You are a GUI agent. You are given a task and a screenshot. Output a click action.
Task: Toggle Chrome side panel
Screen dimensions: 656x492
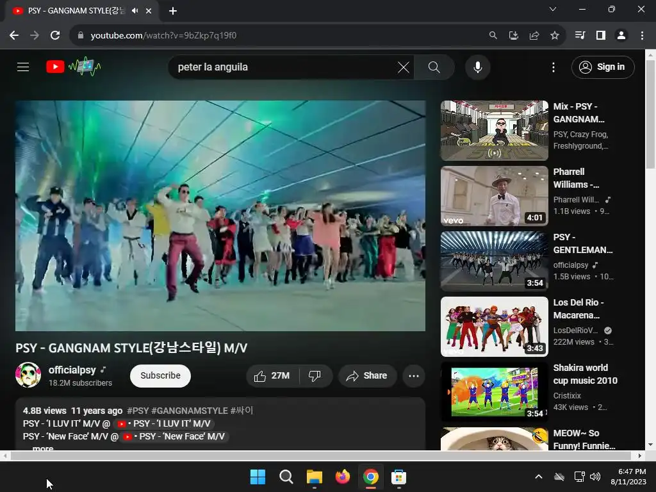(x=600, y=36)
